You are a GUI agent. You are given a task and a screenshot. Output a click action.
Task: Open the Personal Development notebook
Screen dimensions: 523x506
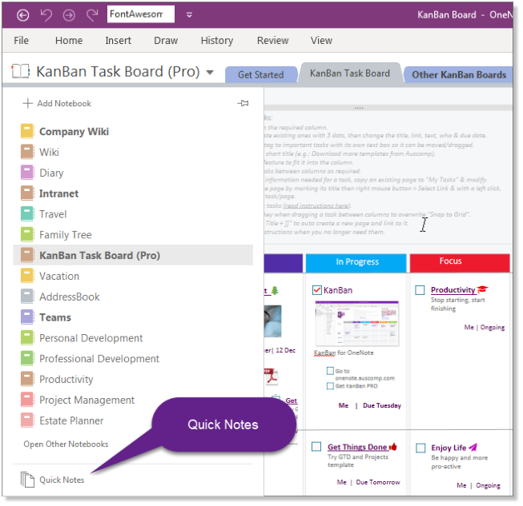[91, 338]
